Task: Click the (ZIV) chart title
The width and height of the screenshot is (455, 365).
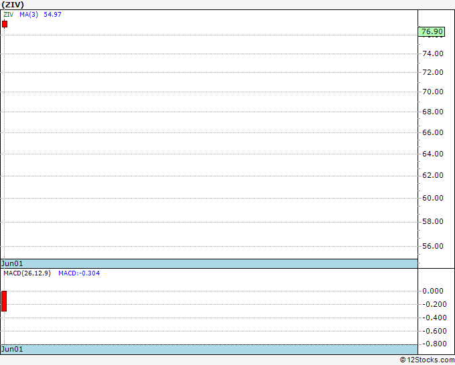Action: coord(13,5)
